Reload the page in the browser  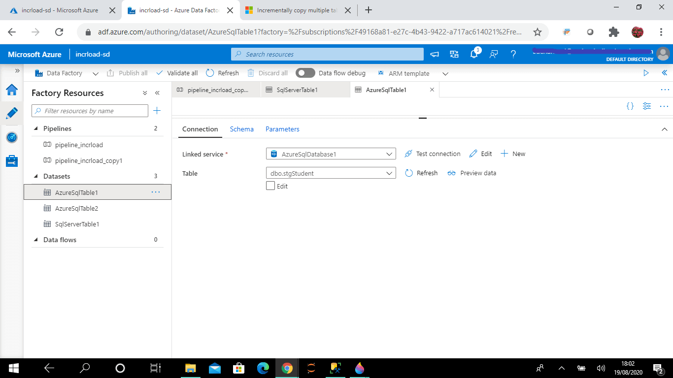point(59,32)
